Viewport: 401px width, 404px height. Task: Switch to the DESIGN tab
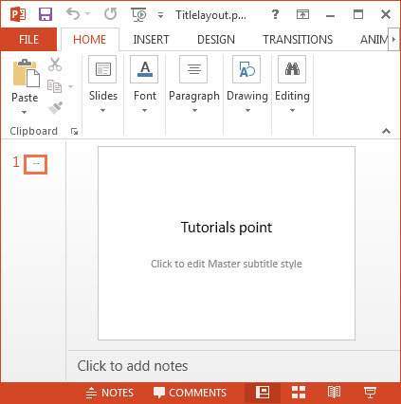(216, 40)
